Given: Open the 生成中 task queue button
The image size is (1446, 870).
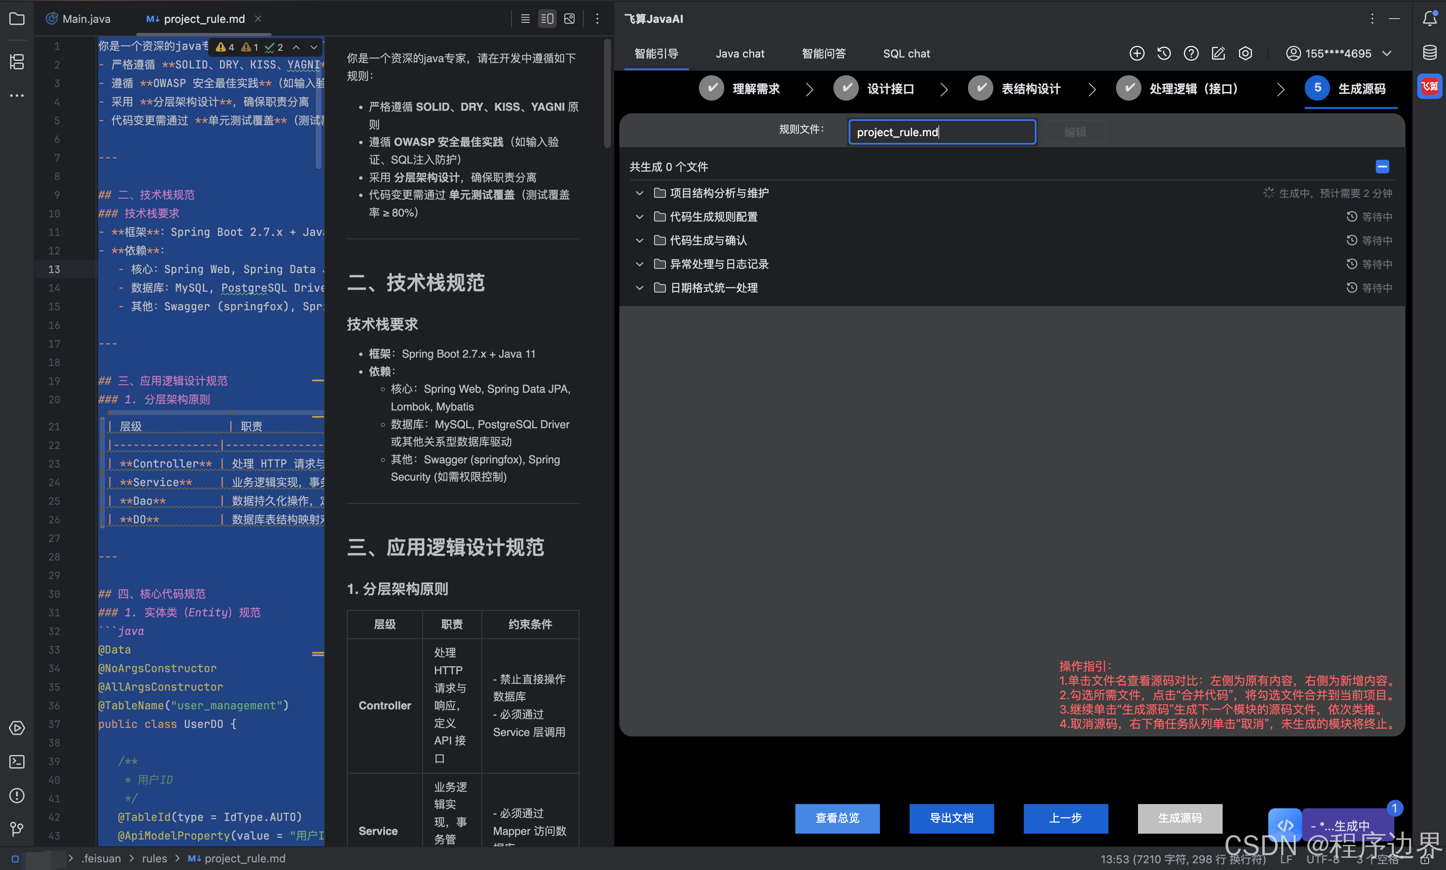Looking at the screenshot, I should point(1347,826).
